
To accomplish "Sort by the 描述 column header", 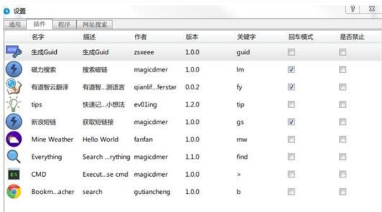I will pyautogui.click(x=89, y=37).
